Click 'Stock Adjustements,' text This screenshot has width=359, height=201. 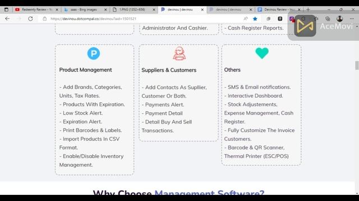251,104
